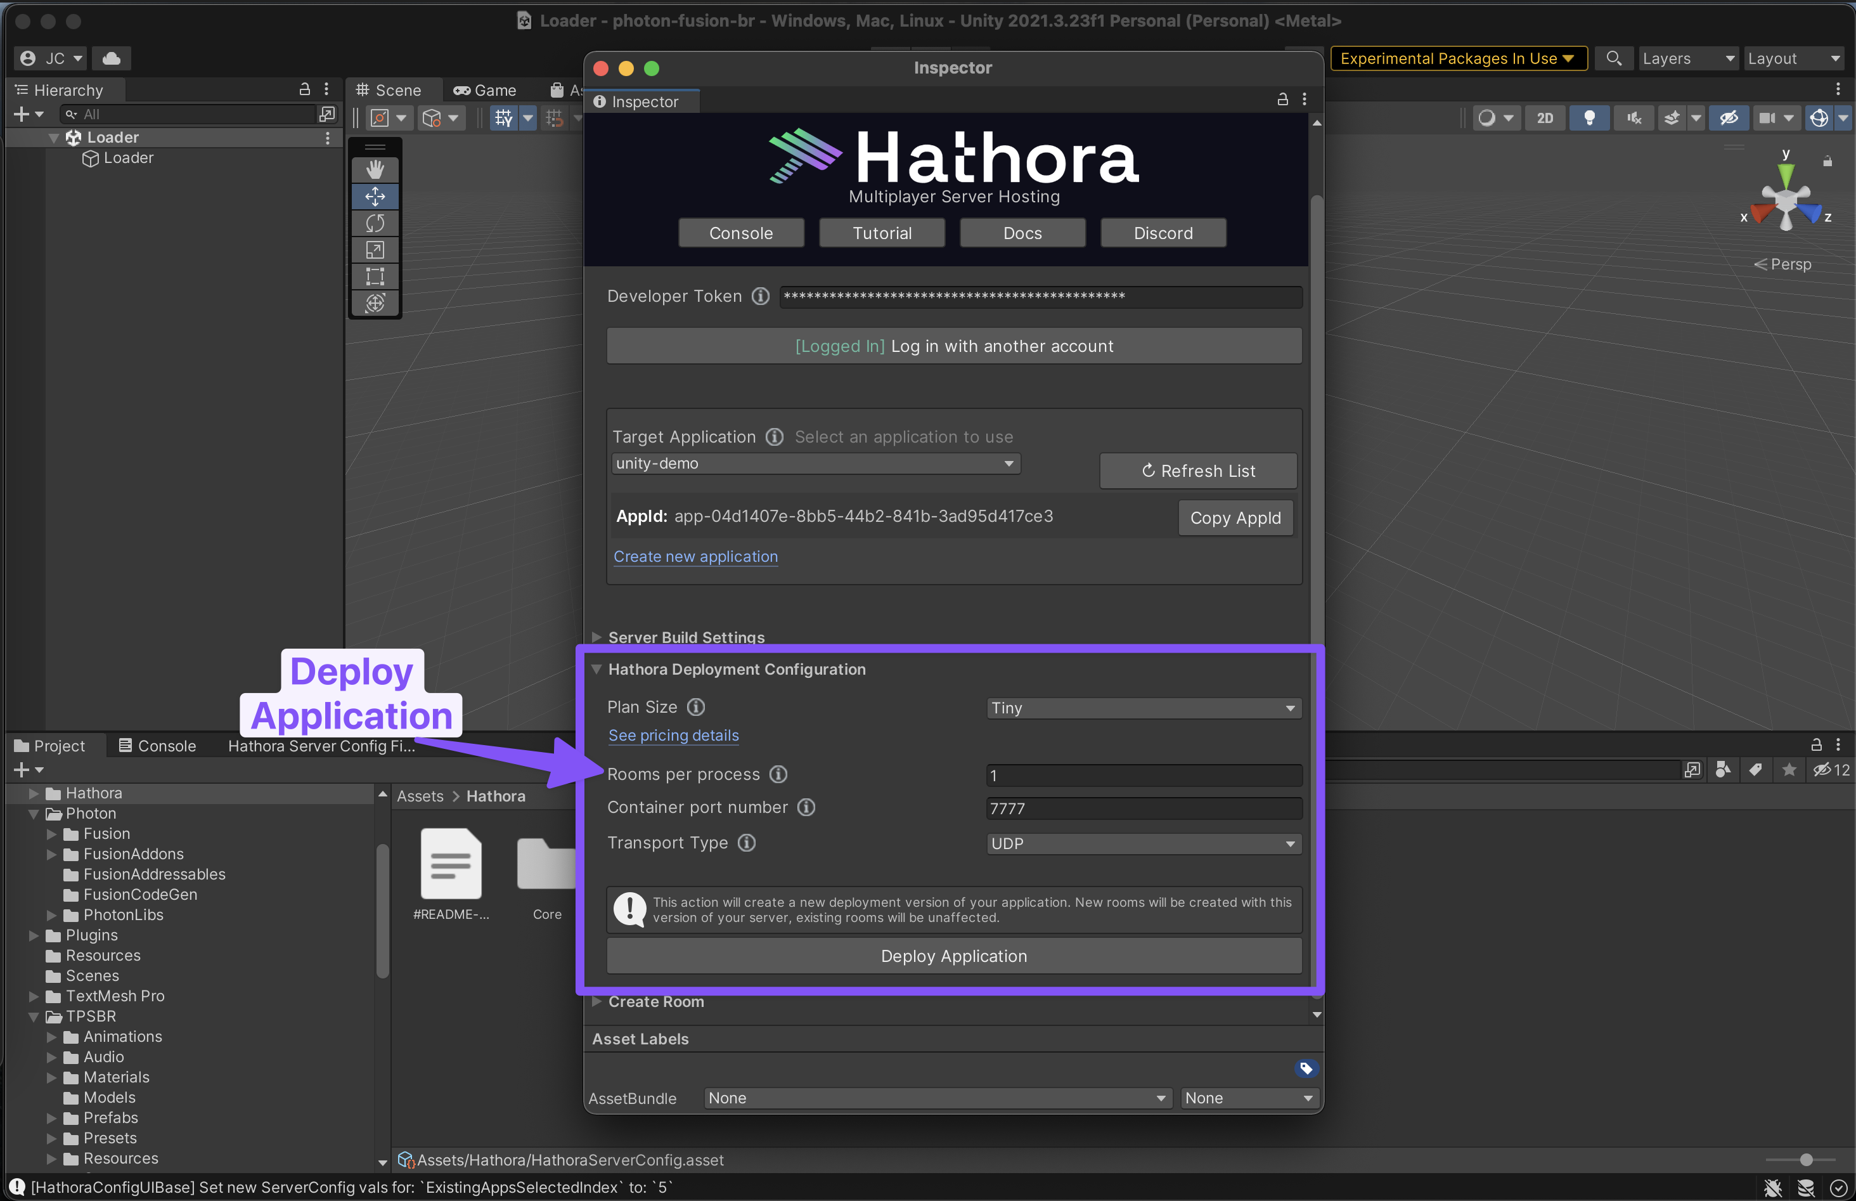This screenshot has width=1856, height=1201.
Task: Open AssetBundle None name dropdown
Action: [938, 1098]
